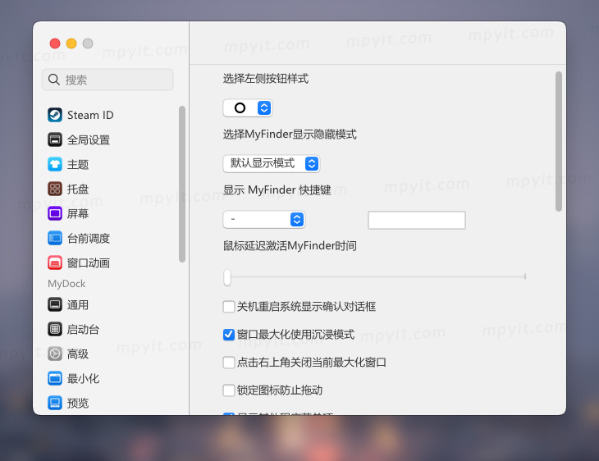Click 选择MyFinder显示隐藏模式 label
The image size is (599, 461).
pos(290,135)
